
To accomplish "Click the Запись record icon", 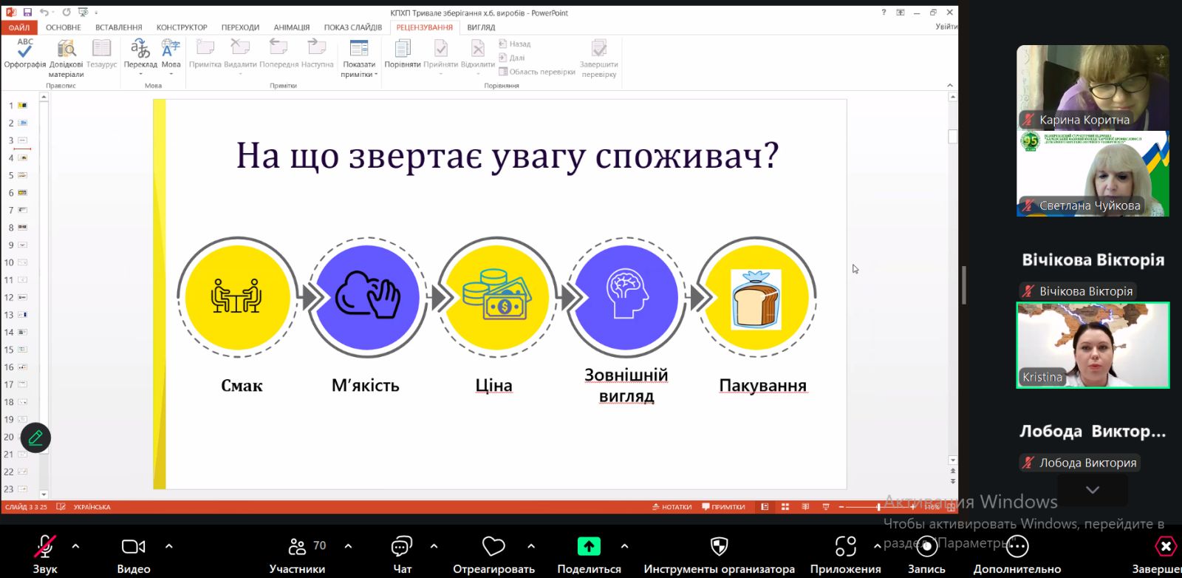I will [926, 547].
